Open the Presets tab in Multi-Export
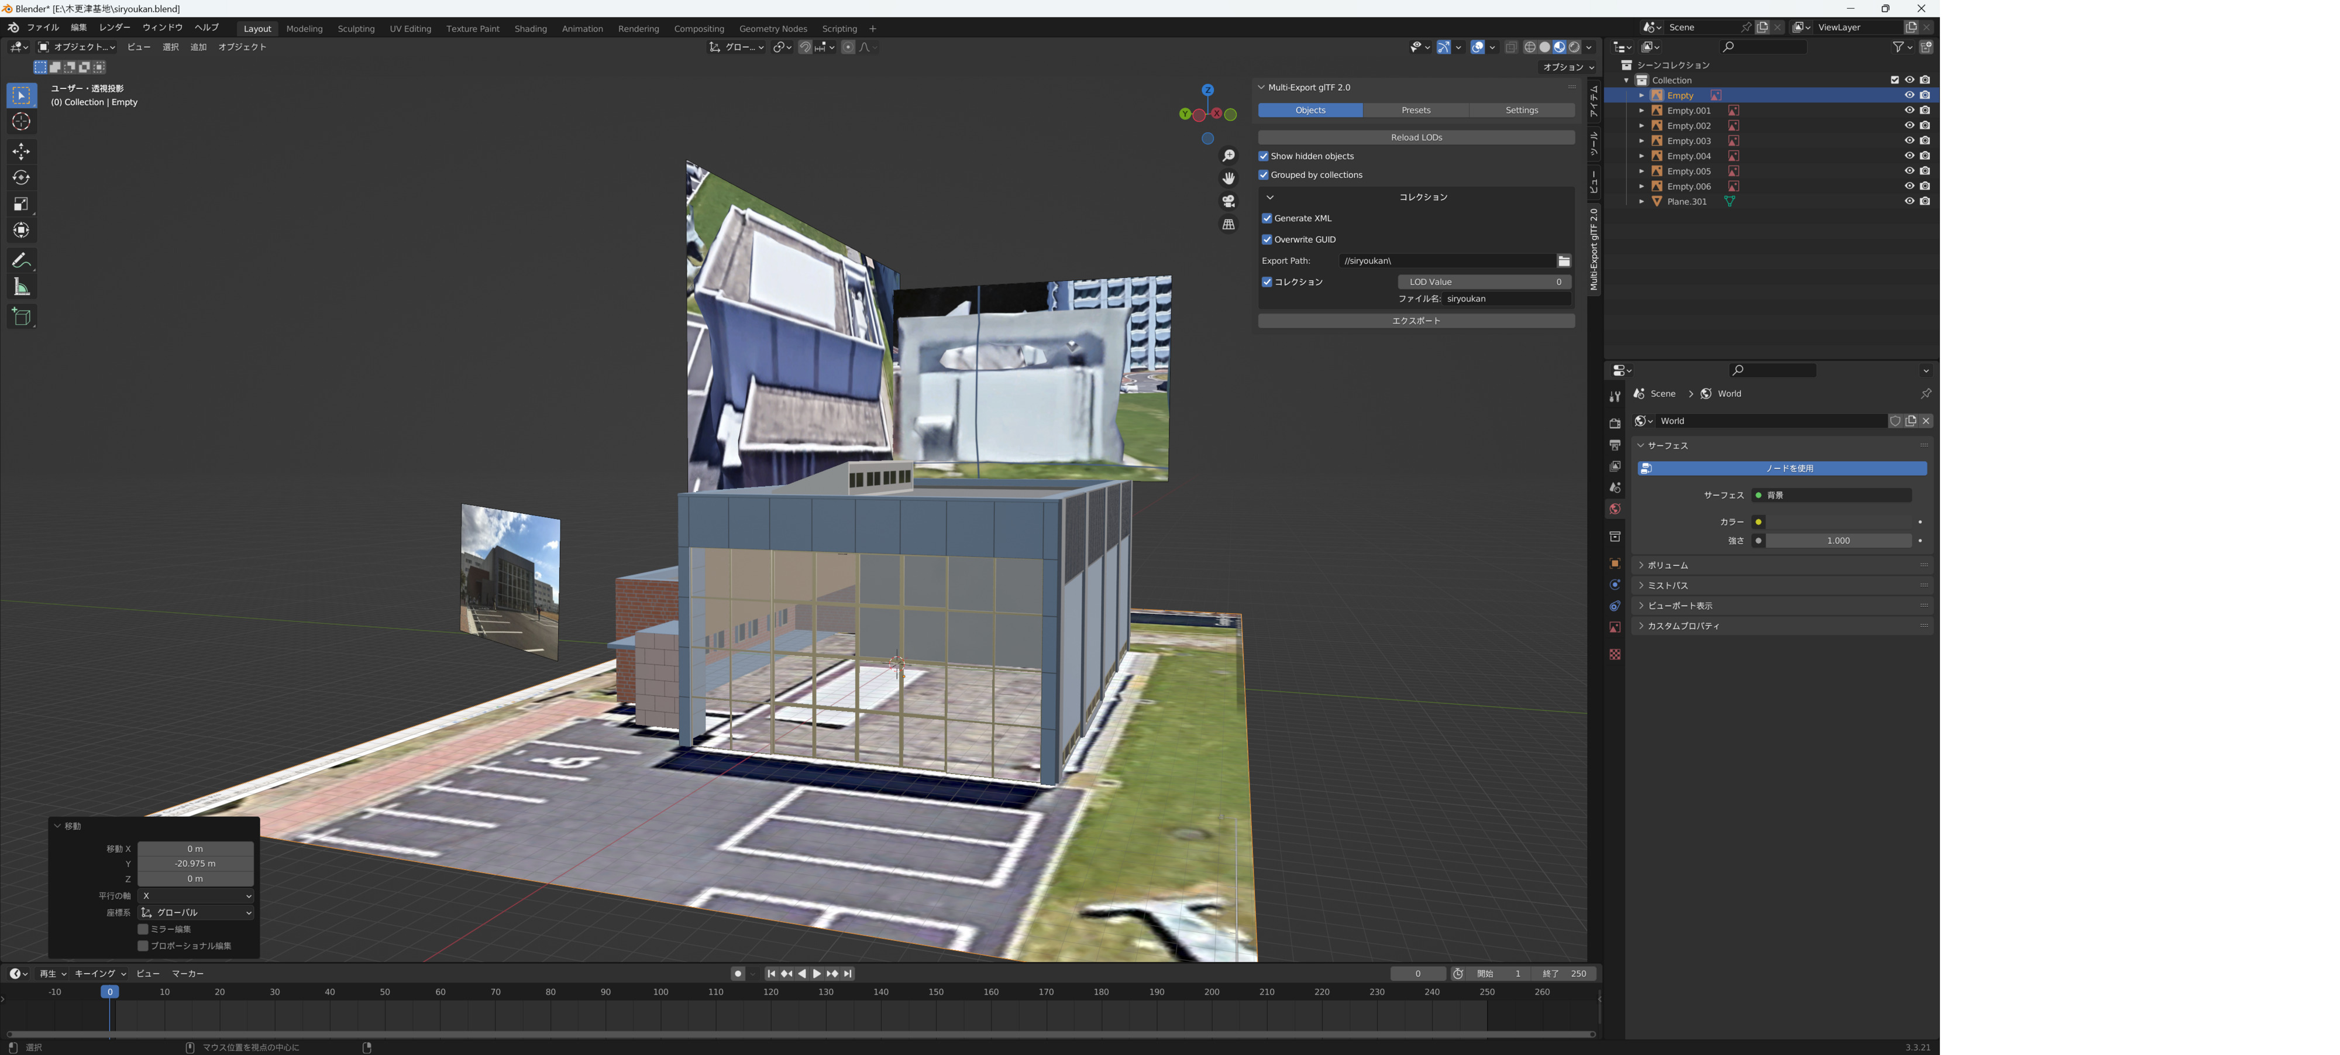This screenshot has width=2340, height=1055. 1415,110
